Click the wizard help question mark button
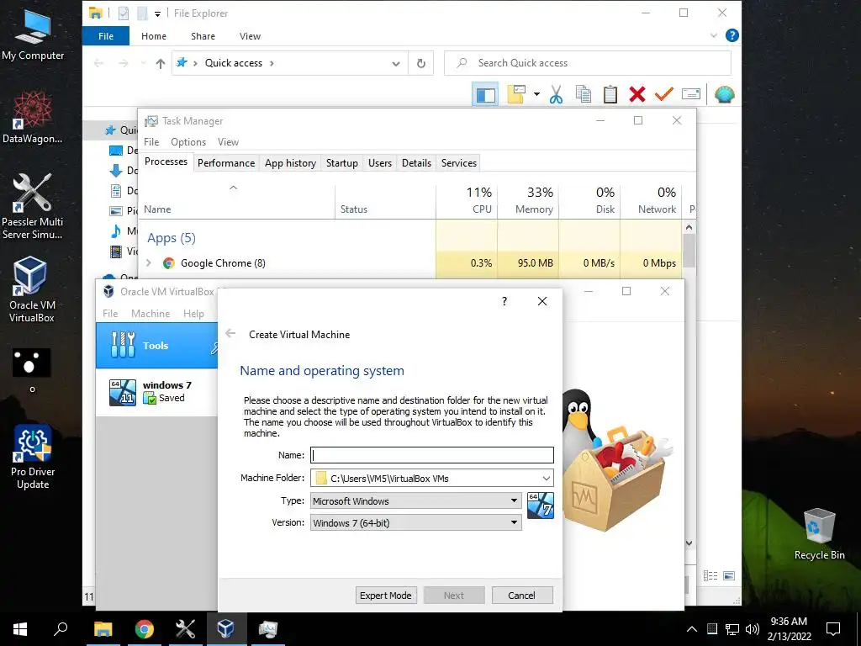Screen dimensions: 861x646 pos(504,301)
